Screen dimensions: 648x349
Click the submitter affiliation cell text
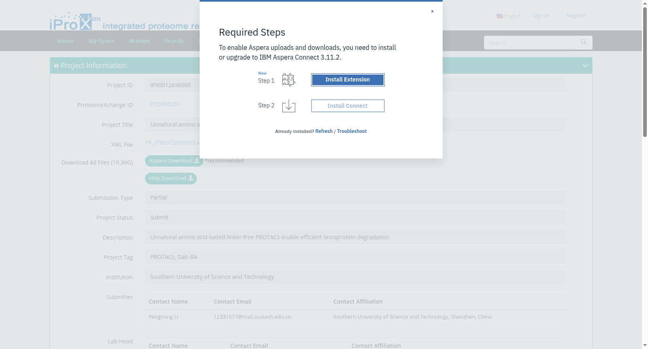point(412,317)
